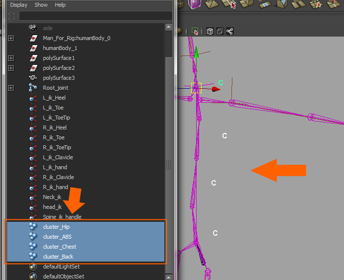Expand the polySurface2 node

click(x=11, y=68)
